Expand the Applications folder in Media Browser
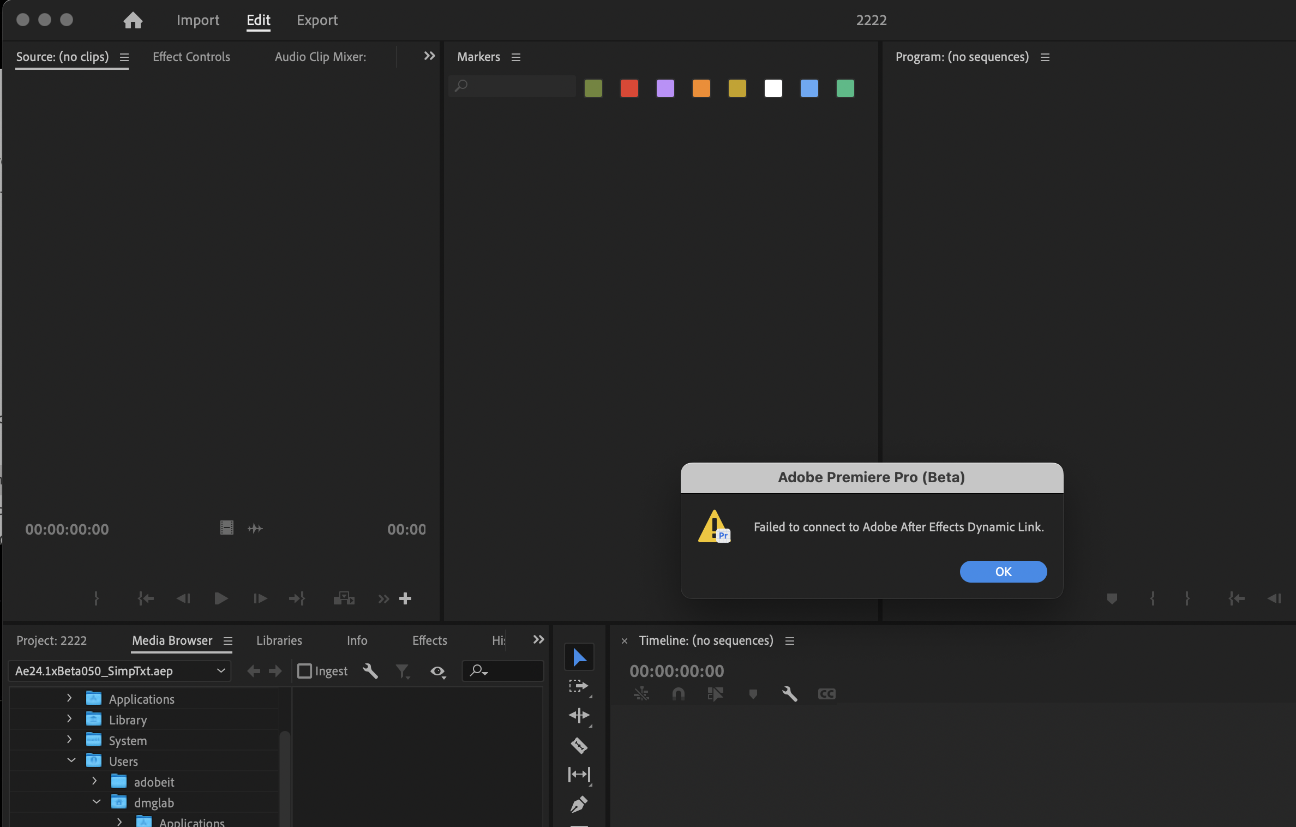This screenshot has width=1296, height=827. [69, 698]
